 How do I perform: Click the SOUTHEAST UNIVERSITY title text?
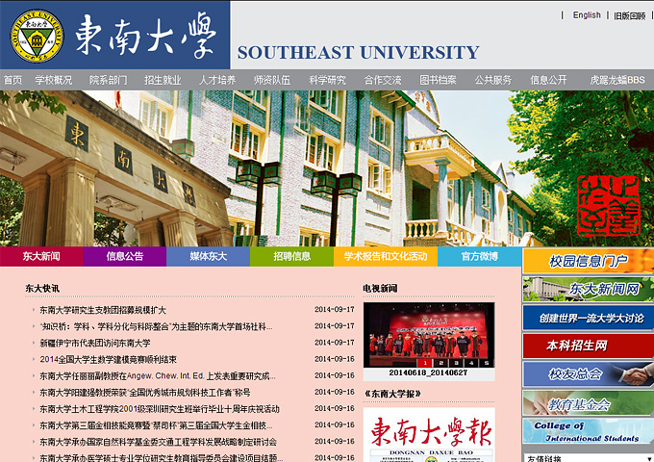359,53
